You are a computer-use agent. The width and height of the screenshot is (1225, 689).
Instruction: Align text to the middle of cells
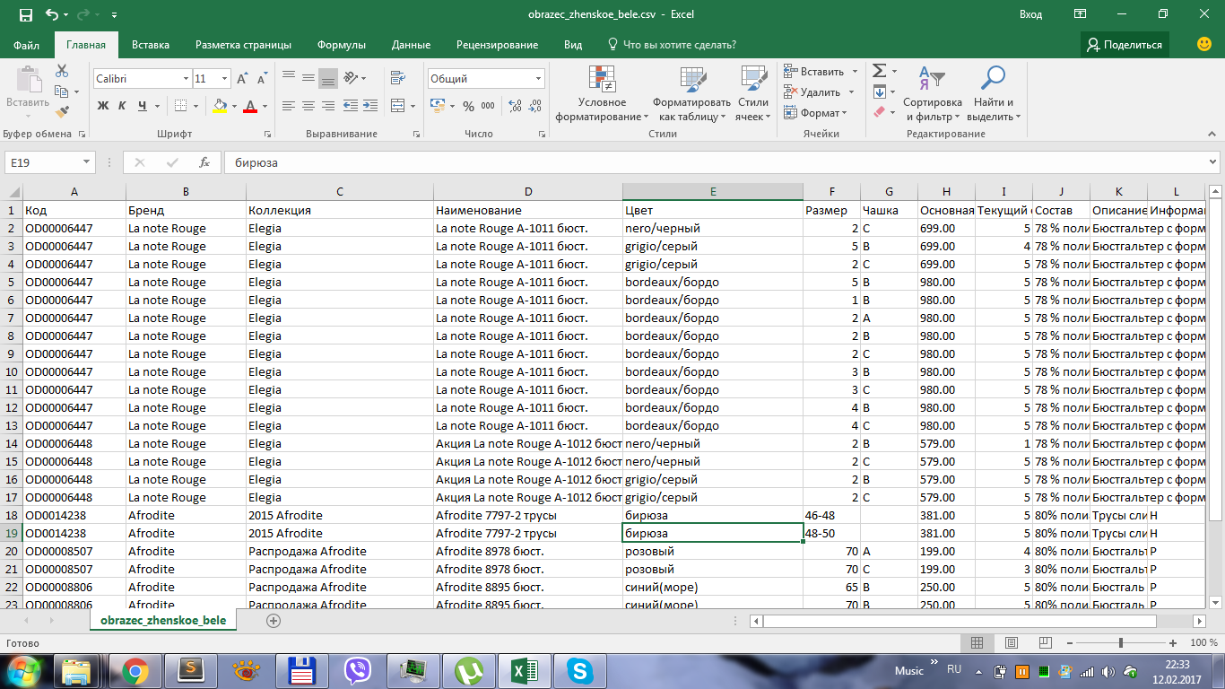pyautogui.click(x=308, y=78)
